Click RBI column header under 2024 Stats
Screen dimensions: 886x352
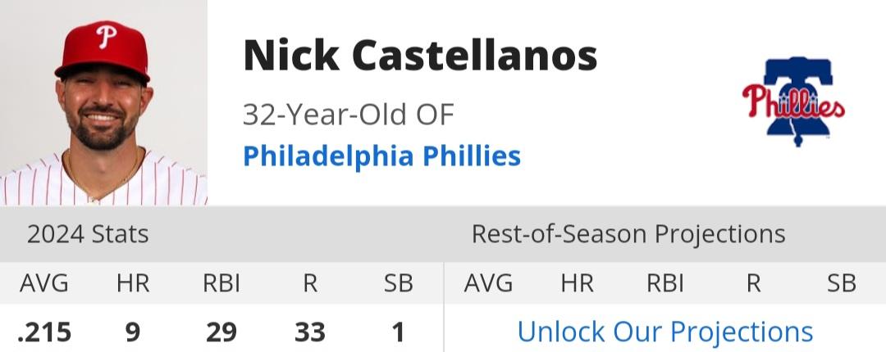click(x=221, y=283)
